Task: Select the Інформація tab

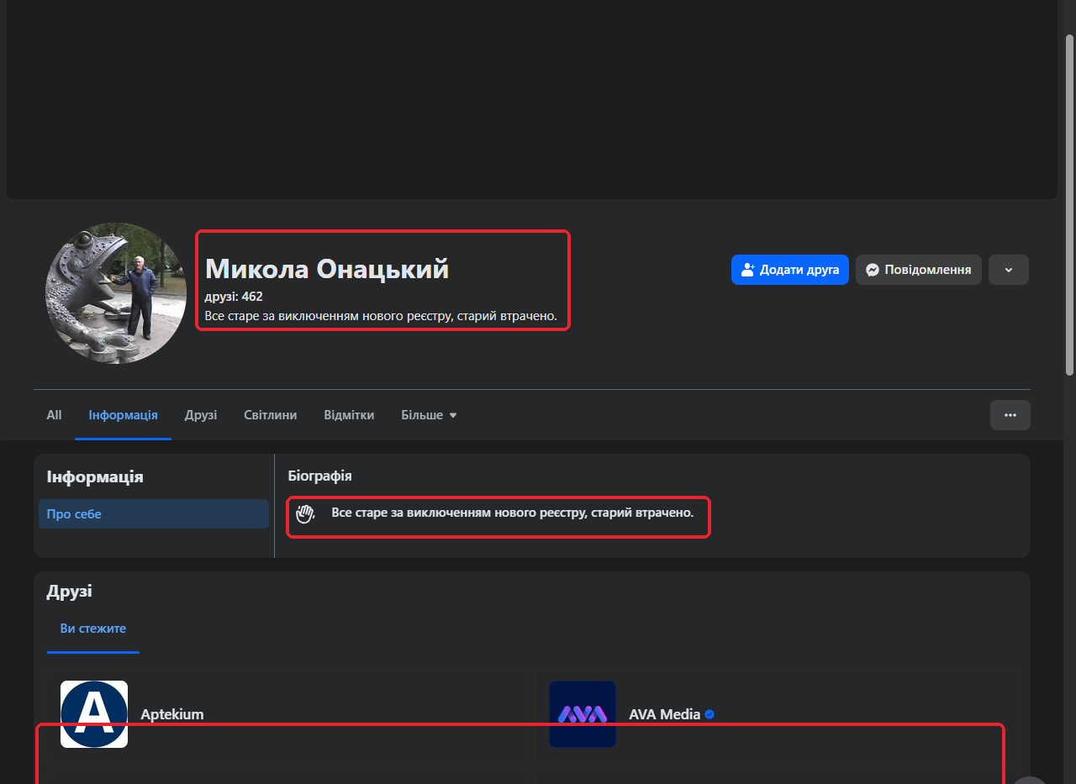Action: pos(124,415)
